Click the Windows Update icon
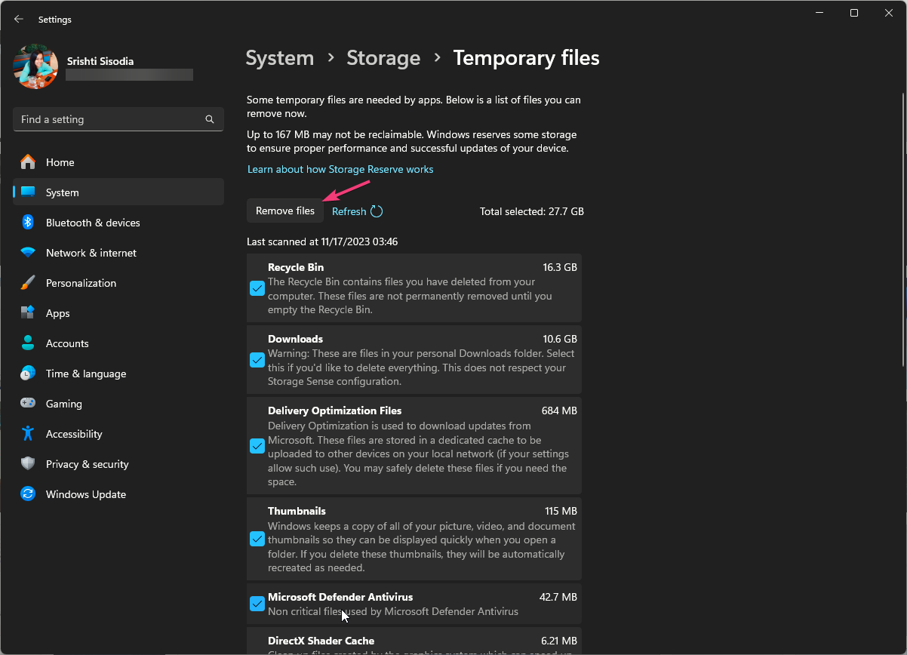The image size is (907, 655). 27,494
